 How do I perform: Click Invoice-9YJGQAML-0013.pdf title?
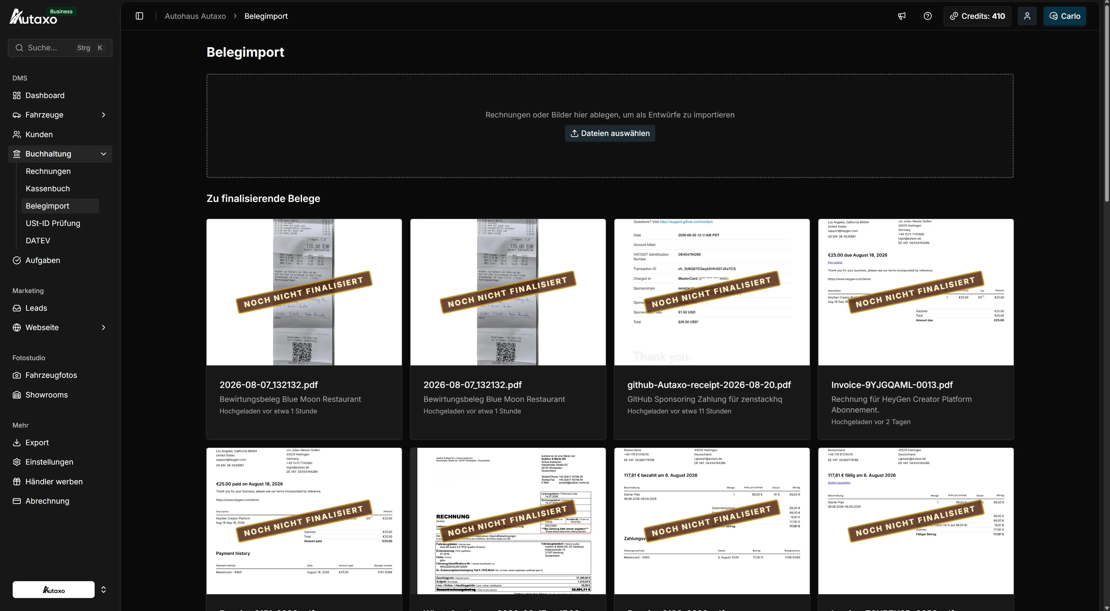pyautogui.click(x=892, y=385)
